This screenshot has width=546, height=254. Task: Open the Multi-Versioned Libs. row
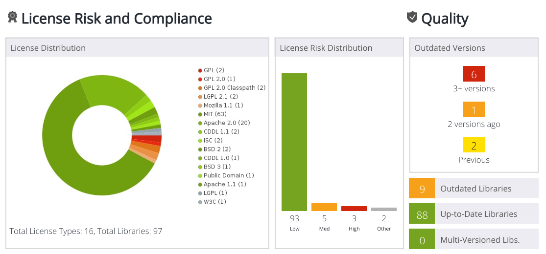[474, 240]
